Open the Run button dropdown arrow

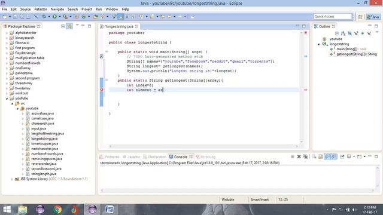point(60,17)
